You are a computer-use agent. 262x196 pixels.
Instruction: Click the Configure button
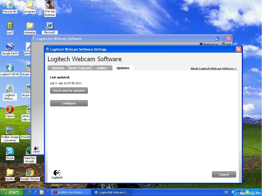point(69,103)
